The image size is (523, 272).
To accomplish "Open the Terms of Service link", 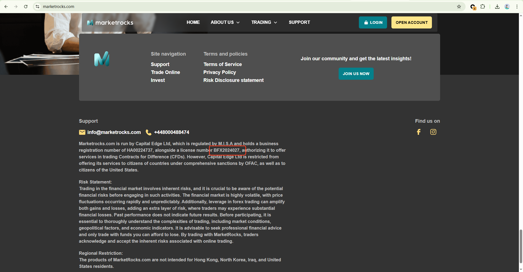I will pos(223,64).
